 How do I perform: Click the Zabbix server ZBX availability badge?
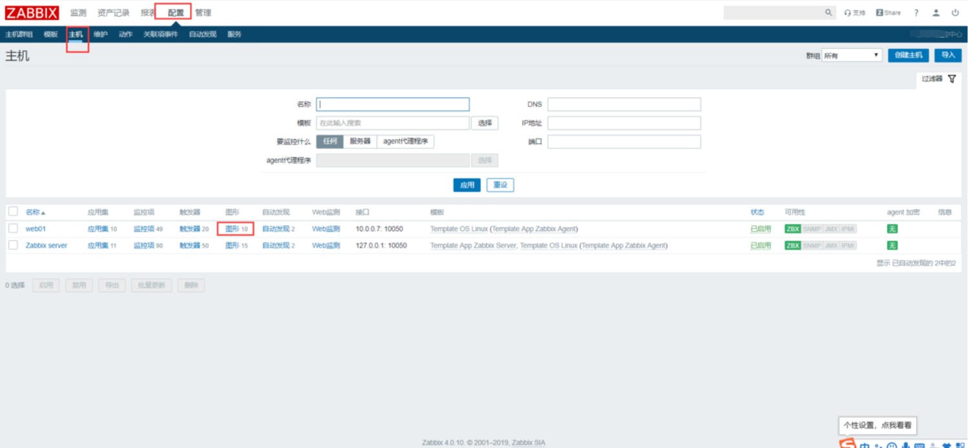coord(792,245)
